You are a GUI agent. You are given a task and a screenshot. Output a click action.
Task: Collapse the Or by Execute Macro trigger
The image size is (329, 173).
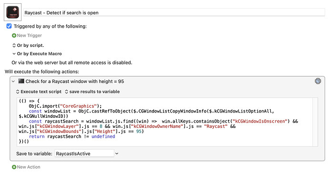tap(14, 54)
